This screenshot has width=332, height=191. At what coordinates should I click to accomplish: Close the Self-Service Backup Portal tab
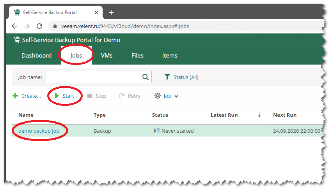click(x=96, y=13)
